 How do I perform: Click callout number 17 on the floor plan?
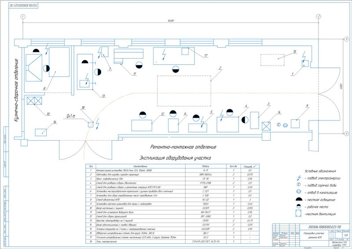205,55
